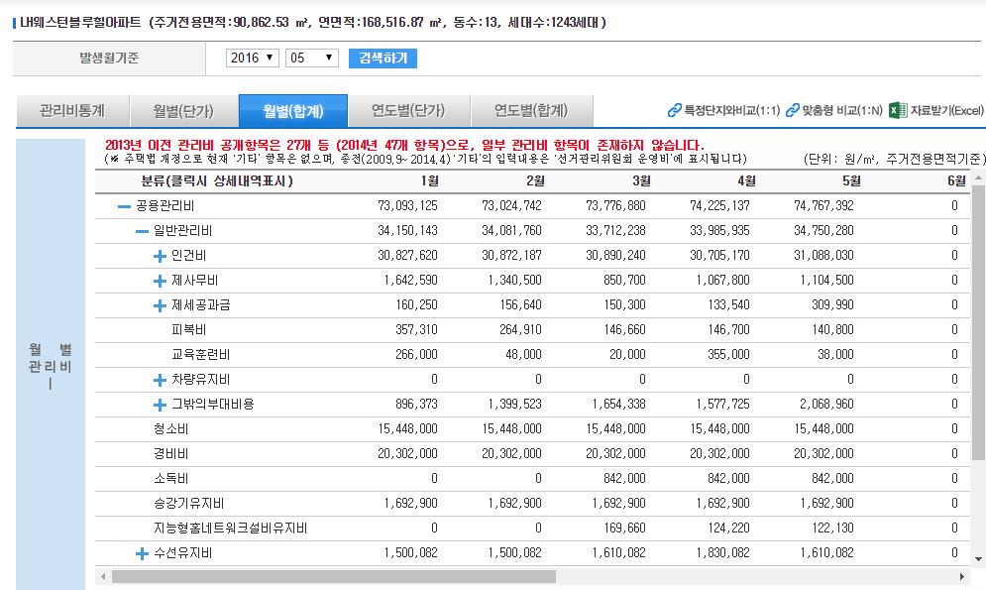Collapse the 일반관리비 row
Image resolution: width=986 pixels, height=590 pixels.
pos(142,231)
